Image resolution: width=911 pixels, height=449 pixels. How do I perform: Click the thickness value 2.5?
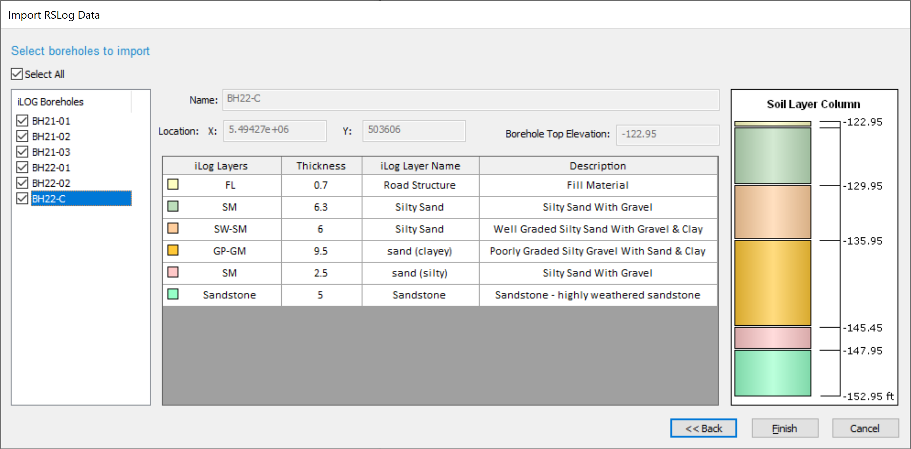point(321,273)
